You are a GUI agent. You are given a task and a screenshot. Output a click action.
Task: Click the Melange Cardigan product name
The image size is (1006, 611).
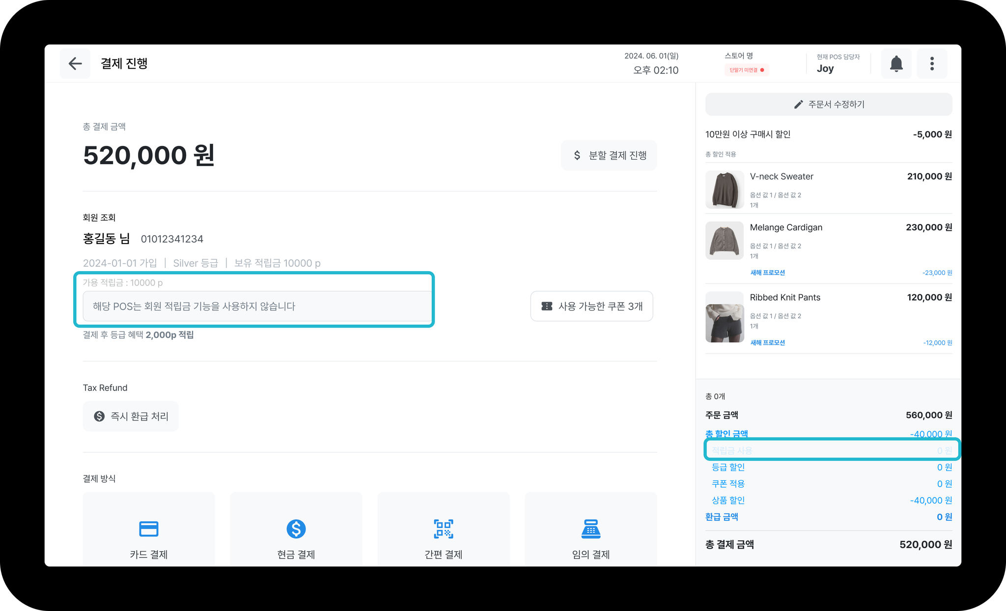(x=786, y=227)
